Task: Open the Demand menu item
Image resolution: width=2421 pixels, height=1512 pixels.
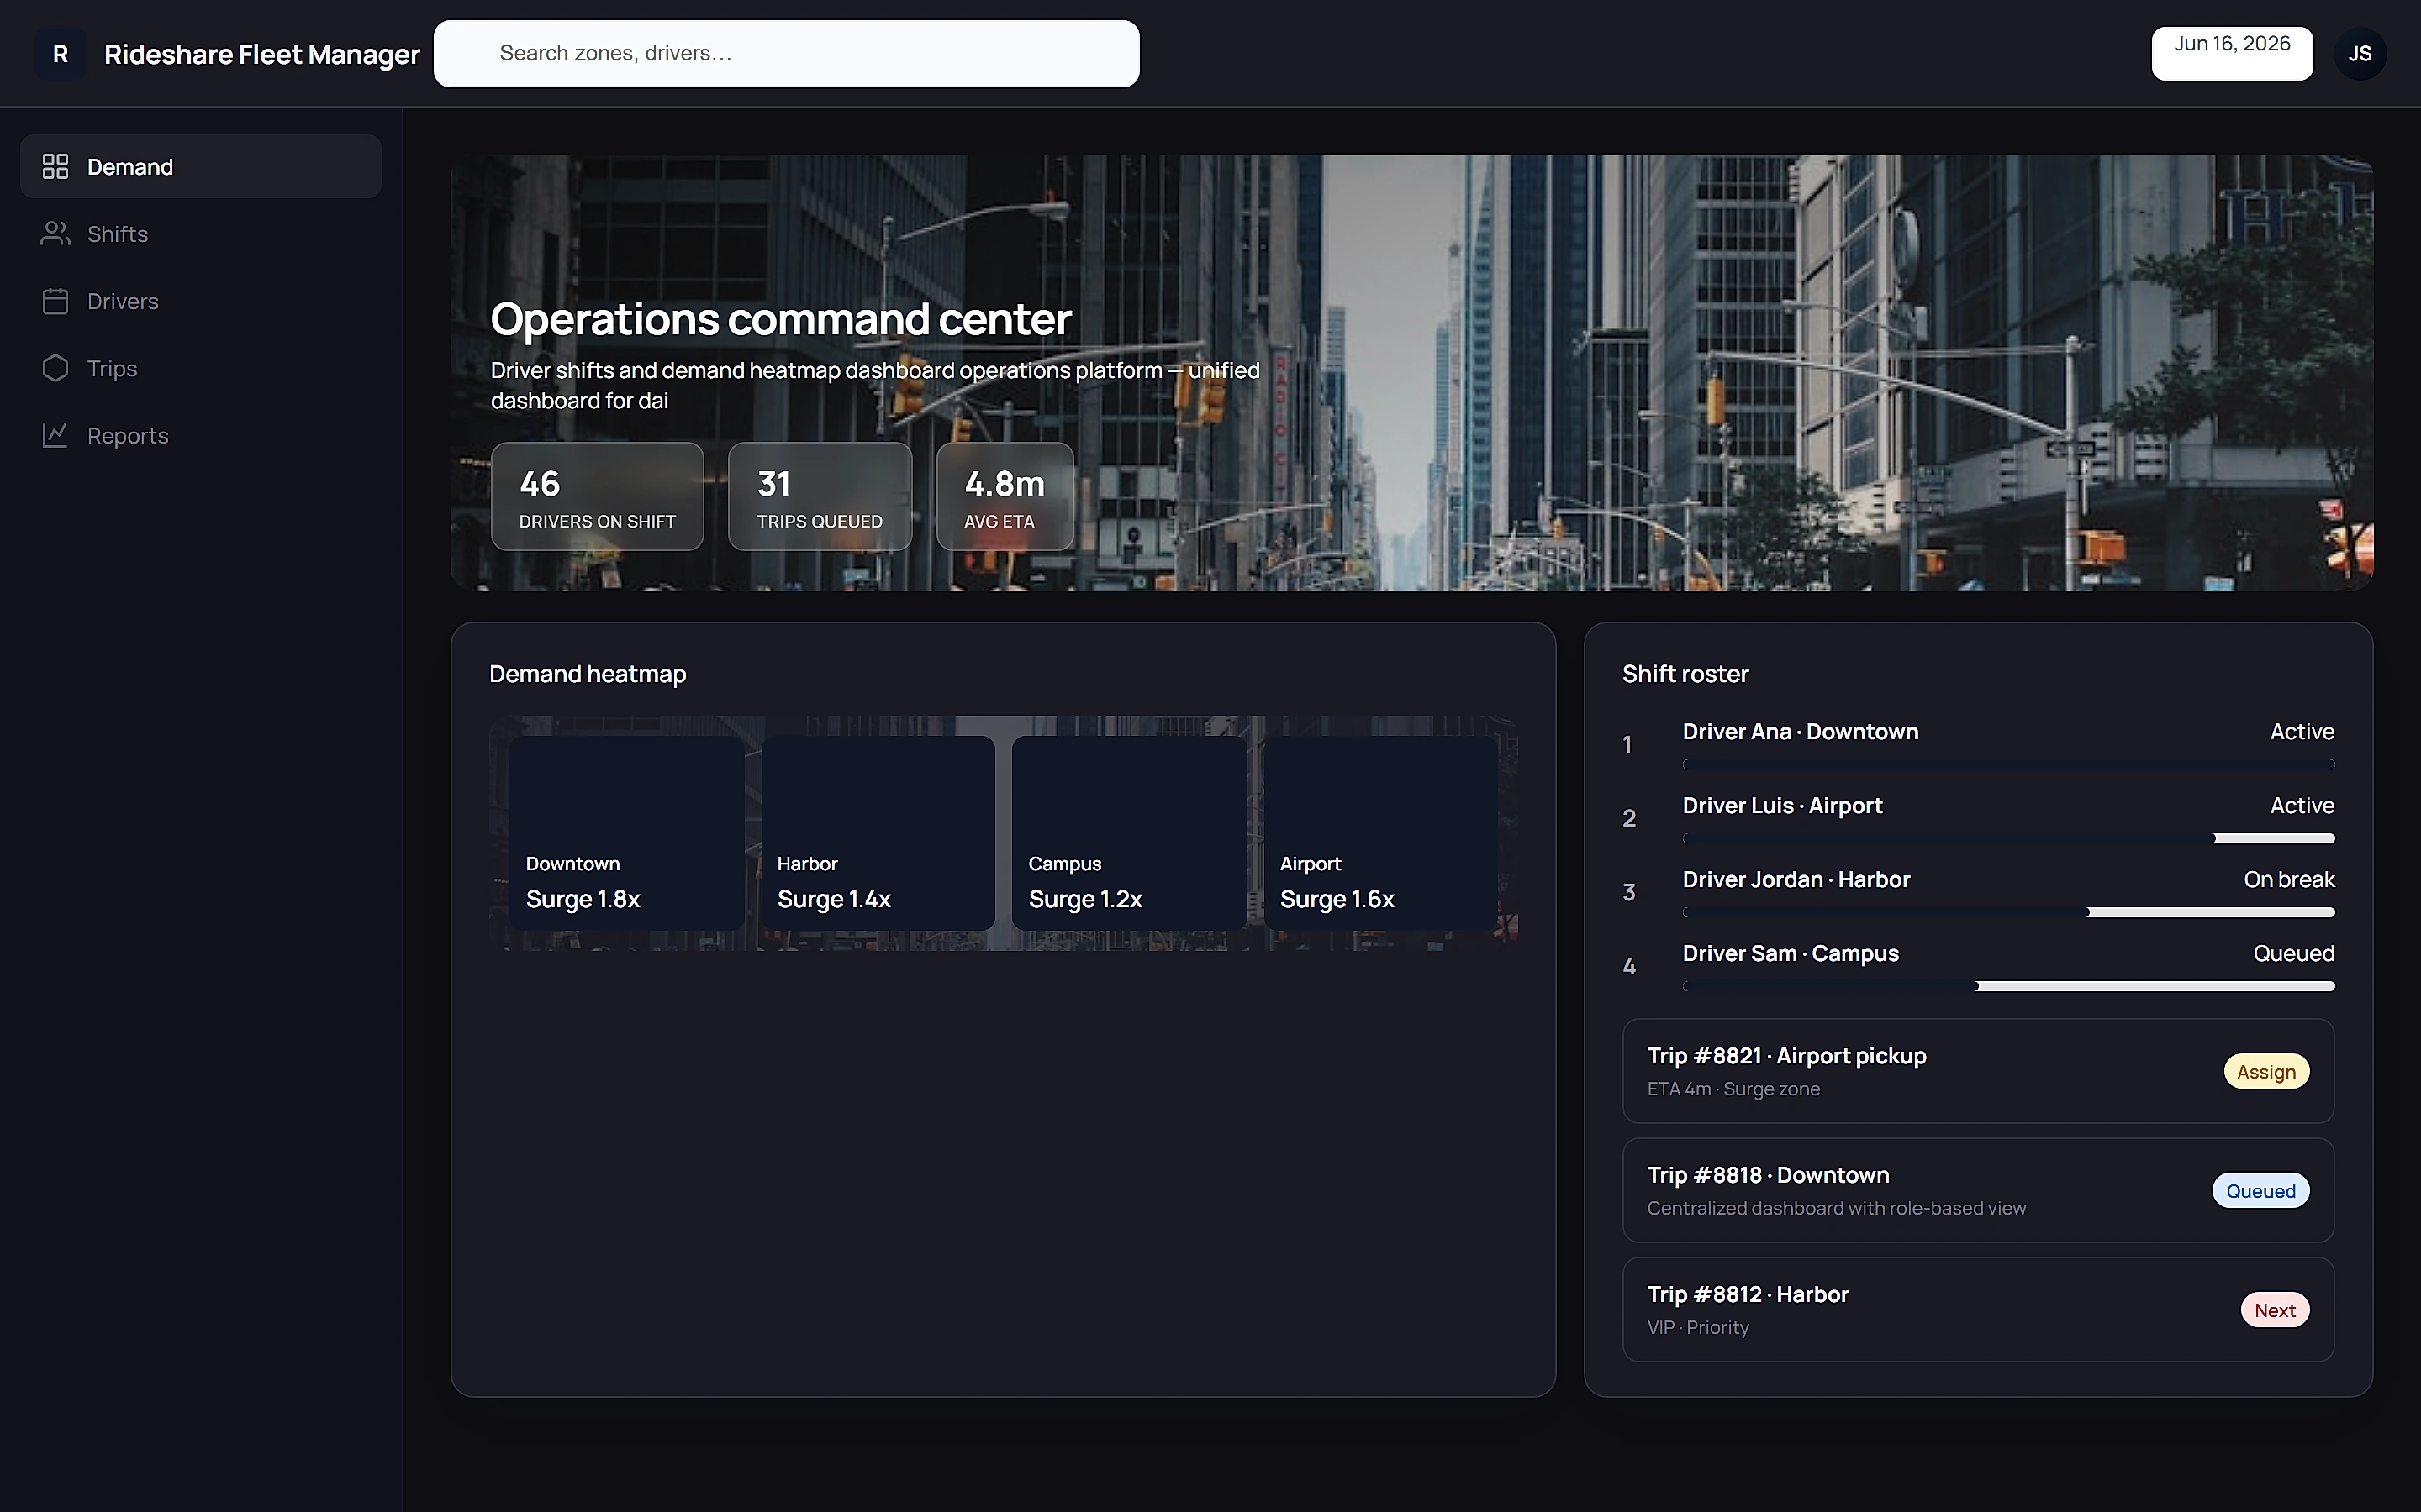Action: point(200,166)
